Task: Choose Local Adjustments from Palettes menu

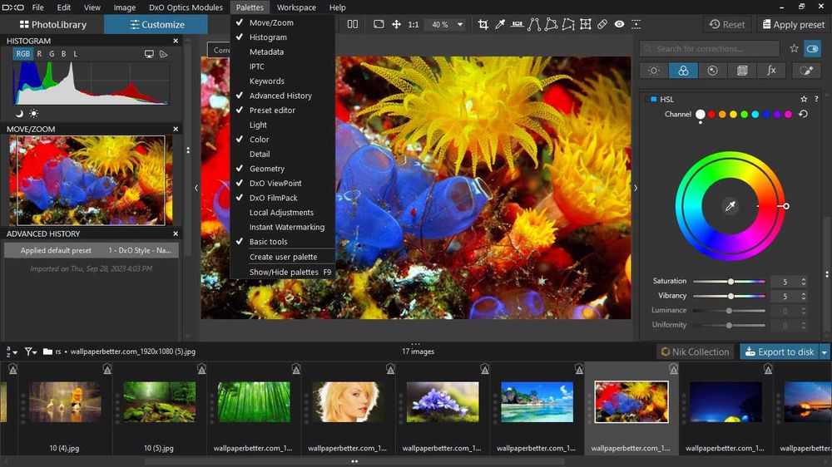Action: pyautogui.click(x=281, y=213)
